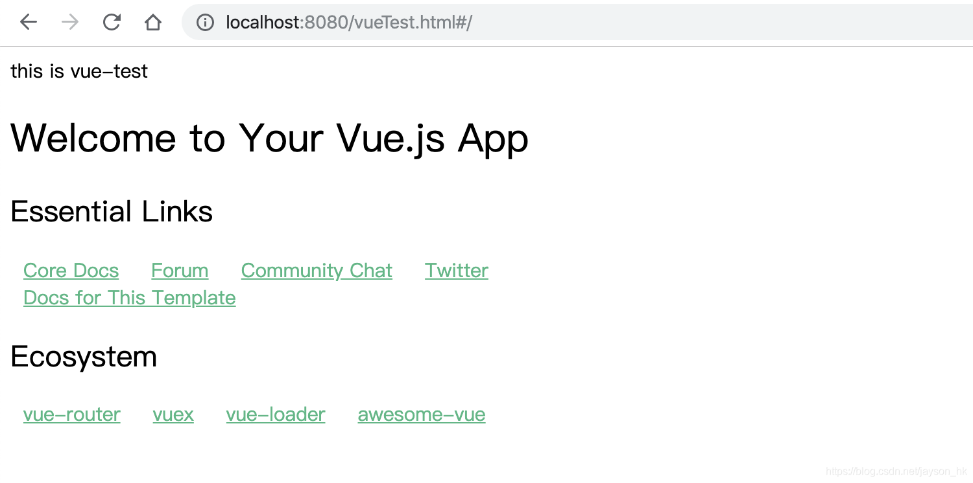973x483 pixels.
Task: Open the Community Chat link
Action: pyautogui.click(x=317, y=271)
